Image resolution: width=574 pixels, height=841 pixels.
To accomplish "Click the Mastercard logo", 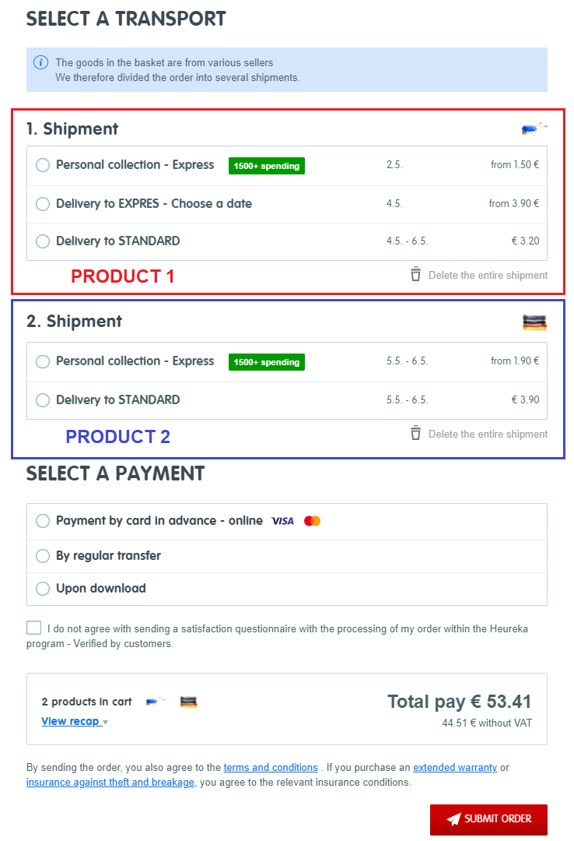I will pyautogui.click(x=313, y=521).
